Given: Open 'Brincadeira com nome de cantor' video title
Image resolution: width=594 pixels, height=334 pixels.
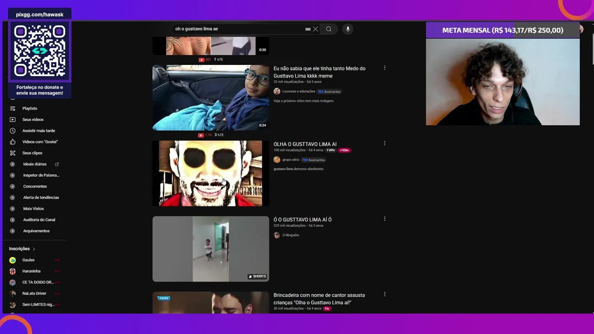Looking at the screenshot, I should tap(319, 299).
